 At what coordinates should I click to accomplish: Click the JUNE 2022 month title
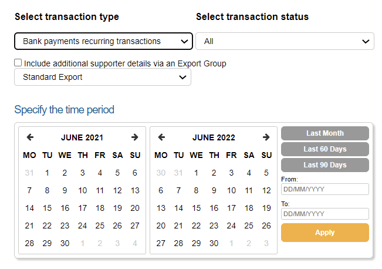pyautogui.click(x=214, y=137)
